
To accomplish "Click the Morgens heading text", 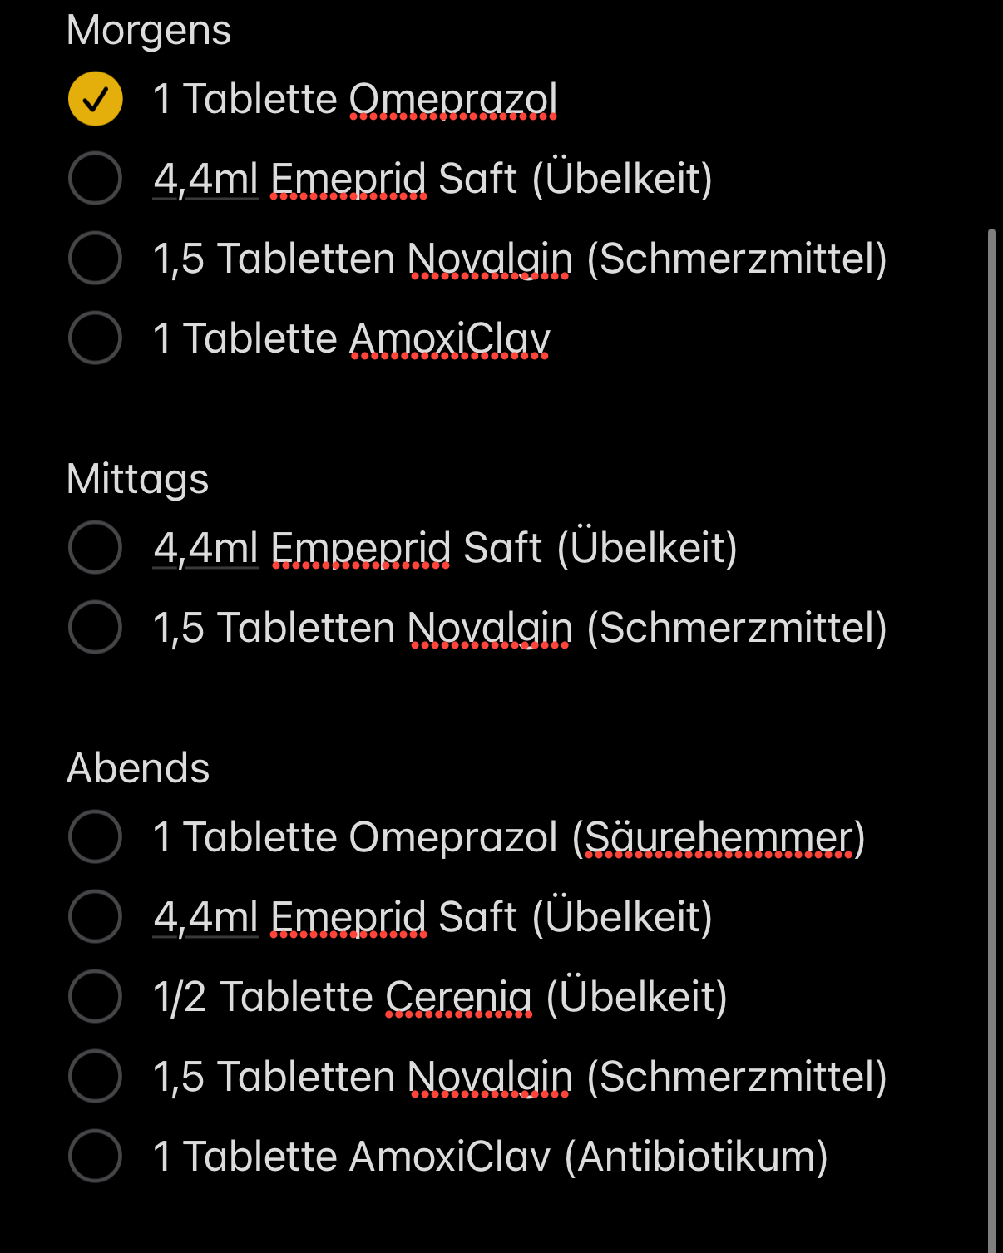I will point(149,32).
